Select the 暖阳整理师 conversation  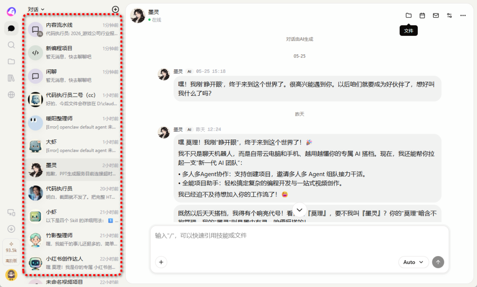(73, 123)
